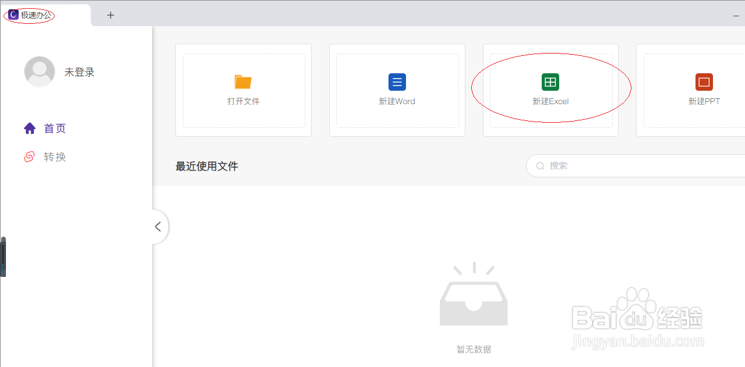This screenshot has width=745, height=367.
Task: Collapse the sidebar with the left chevron
Action: coord(158,226)
